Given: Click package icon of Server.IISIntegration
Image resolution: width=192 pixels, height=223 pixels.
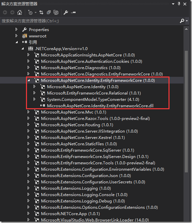Looking at the screenshot, I should coord(37,131).
